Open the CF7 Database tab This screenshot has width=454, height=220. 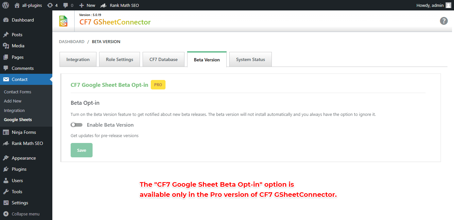click(164, 59)
